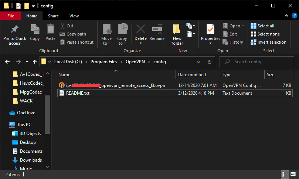Open Downloads in the navigation pane

coord(31,160)
